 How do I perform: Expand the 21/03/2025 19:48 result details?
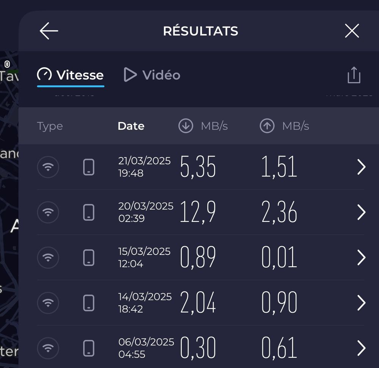tap(361, 167)
